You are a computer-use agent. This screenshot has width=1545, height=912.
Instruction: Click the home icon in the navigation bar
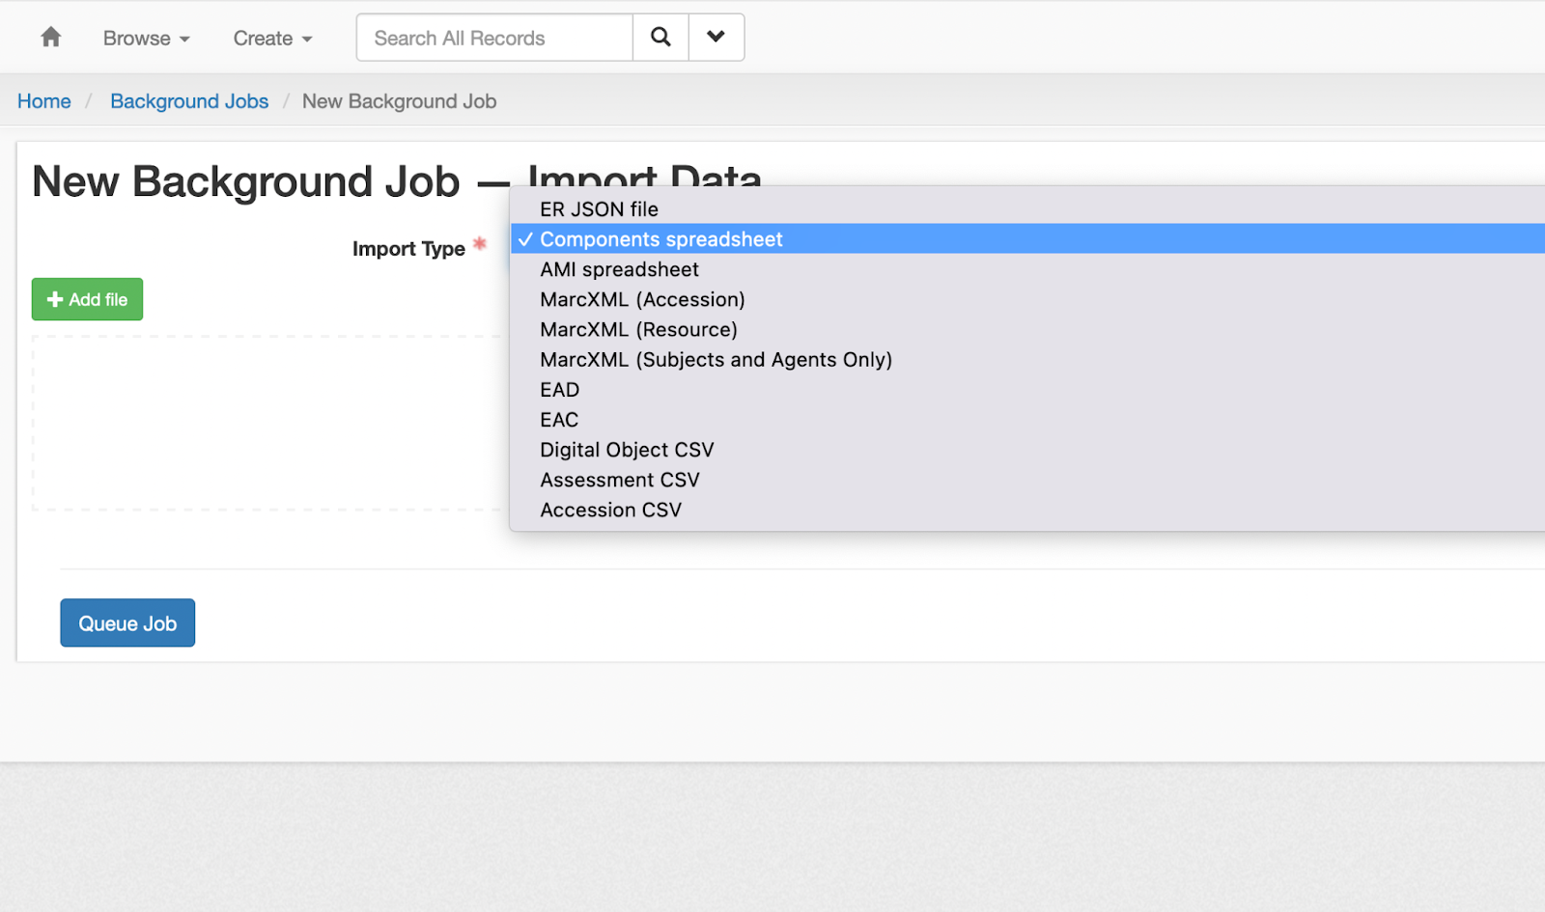49,37
